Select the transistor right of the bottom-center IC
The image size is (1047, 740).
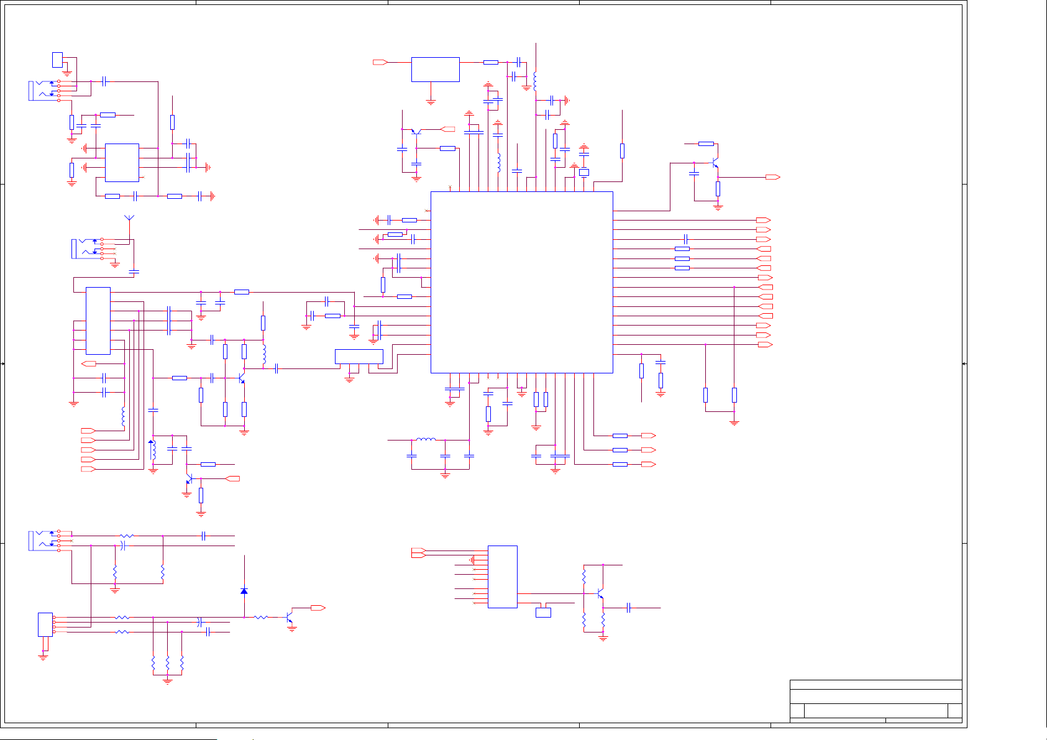click(x=600, y=594)
